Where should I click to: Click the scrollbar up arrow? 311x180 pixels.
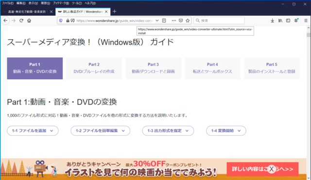(x=308, y=28)
